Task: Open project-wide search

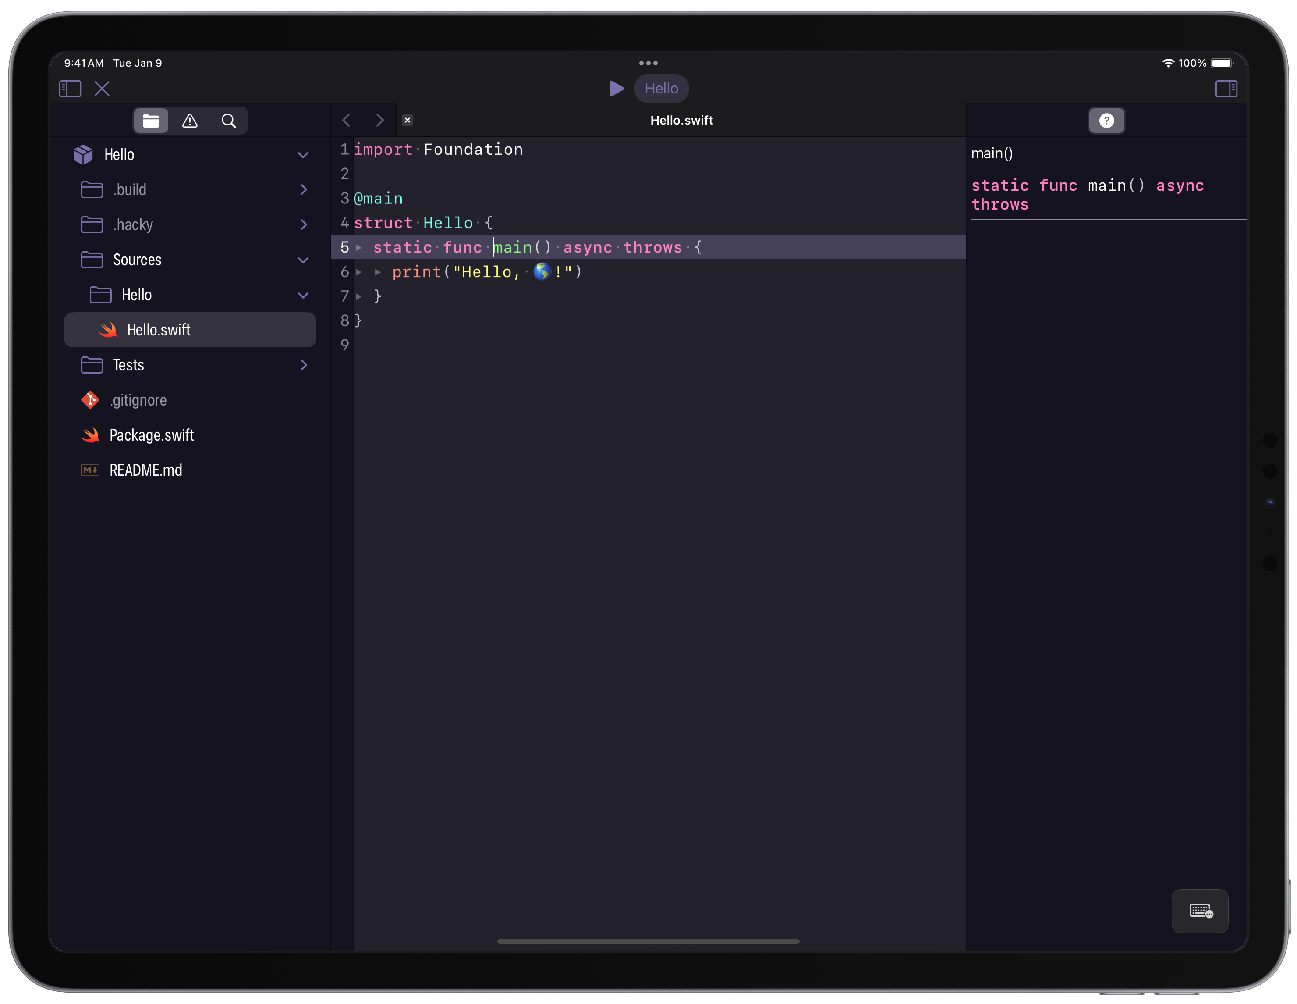Action: pyautogui.click(x=229, y=121)
